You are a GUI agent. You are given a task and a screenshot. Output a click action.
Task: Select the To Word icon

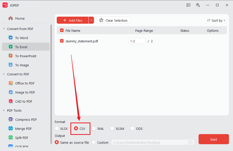pos(11,38)
